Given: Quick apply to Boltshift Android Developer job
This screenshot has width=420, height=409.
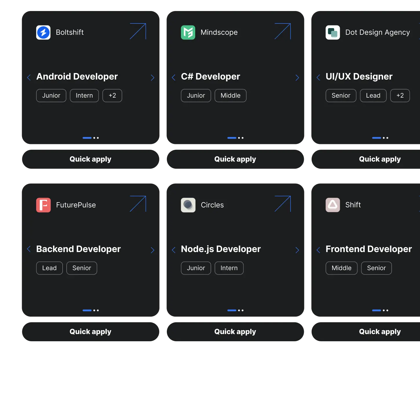Looking at the screenshot, I should click(90, 159).
